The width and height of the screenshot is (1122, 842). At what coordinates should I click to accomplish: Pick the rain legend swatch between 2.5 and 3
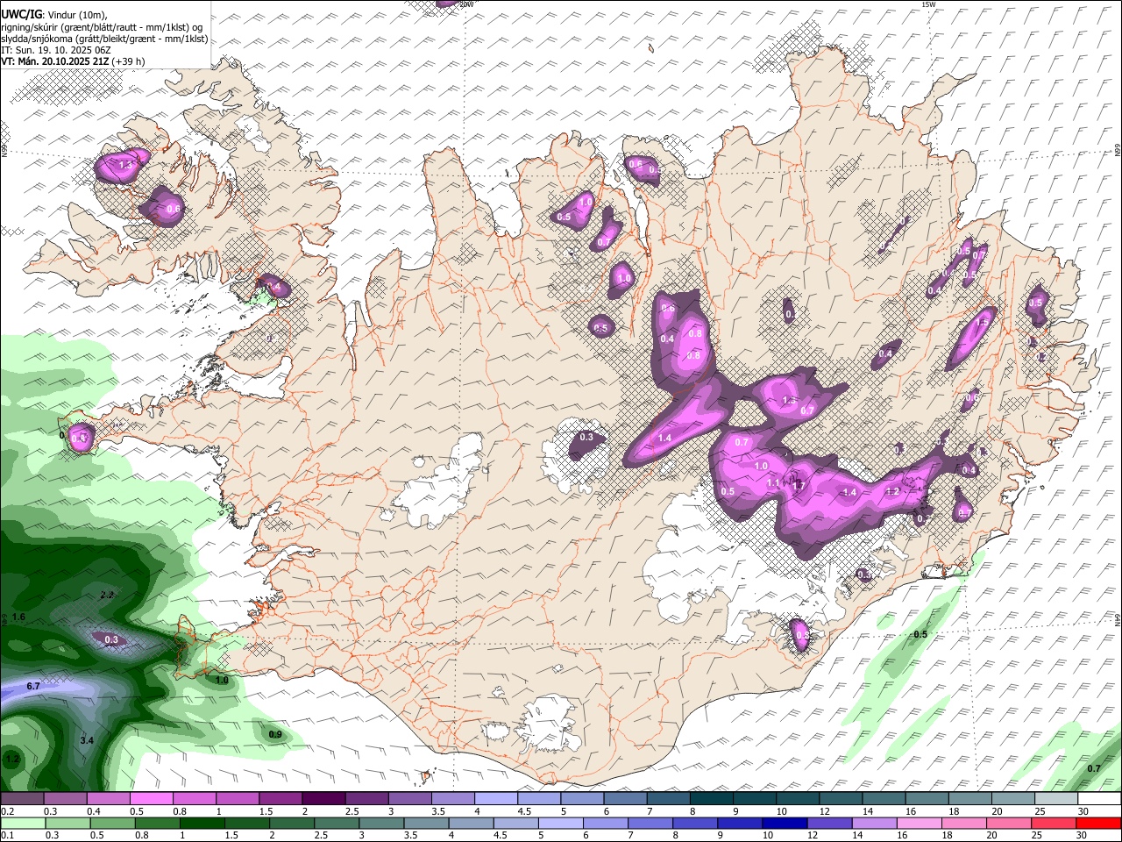click(x=336, y=824)
